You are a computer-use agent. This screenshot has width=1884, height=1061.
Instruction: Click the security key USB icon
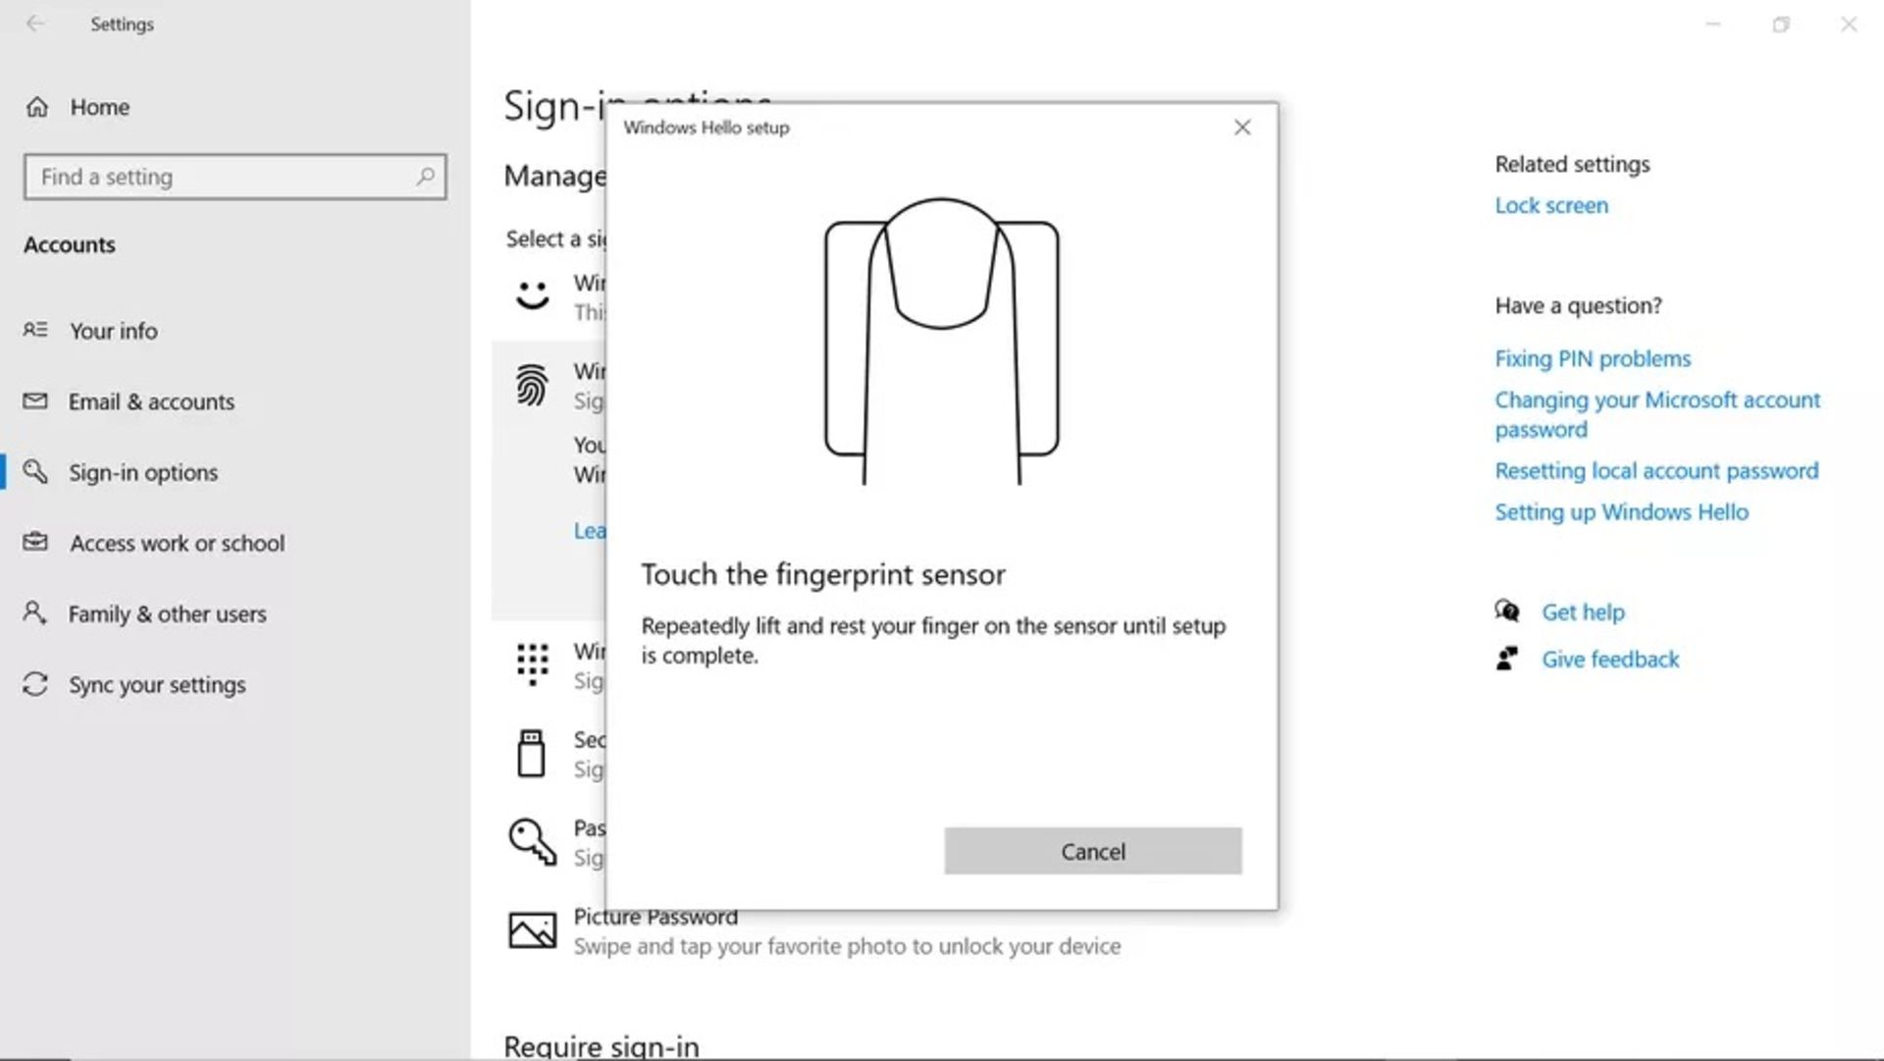[531, 753]
